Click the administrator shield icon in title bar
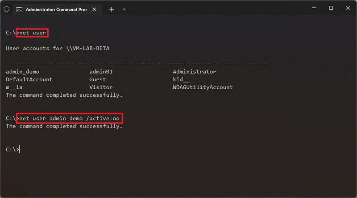The image size is (357, 198). click(6, 9)
